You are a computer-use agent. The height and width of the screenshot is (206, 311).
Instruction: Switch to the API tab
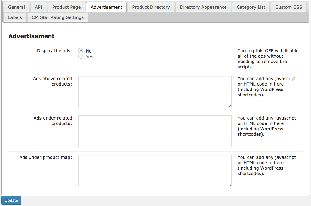[x=38, y=7]
